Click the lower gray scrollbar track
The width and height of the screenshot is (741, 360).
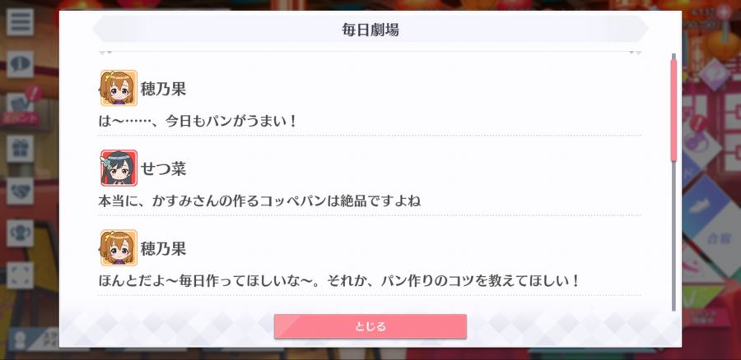coord(673,236)
